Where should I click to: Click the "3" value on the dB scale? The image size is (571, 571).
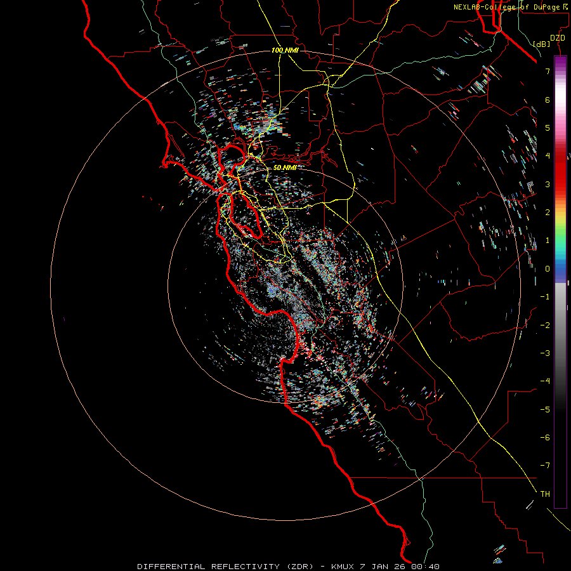[548, 184]
